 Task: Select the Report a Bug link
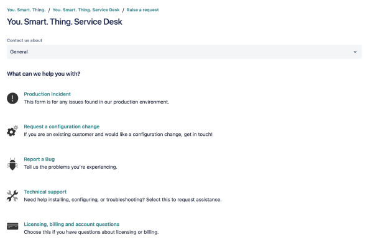(x=39, y=159)
